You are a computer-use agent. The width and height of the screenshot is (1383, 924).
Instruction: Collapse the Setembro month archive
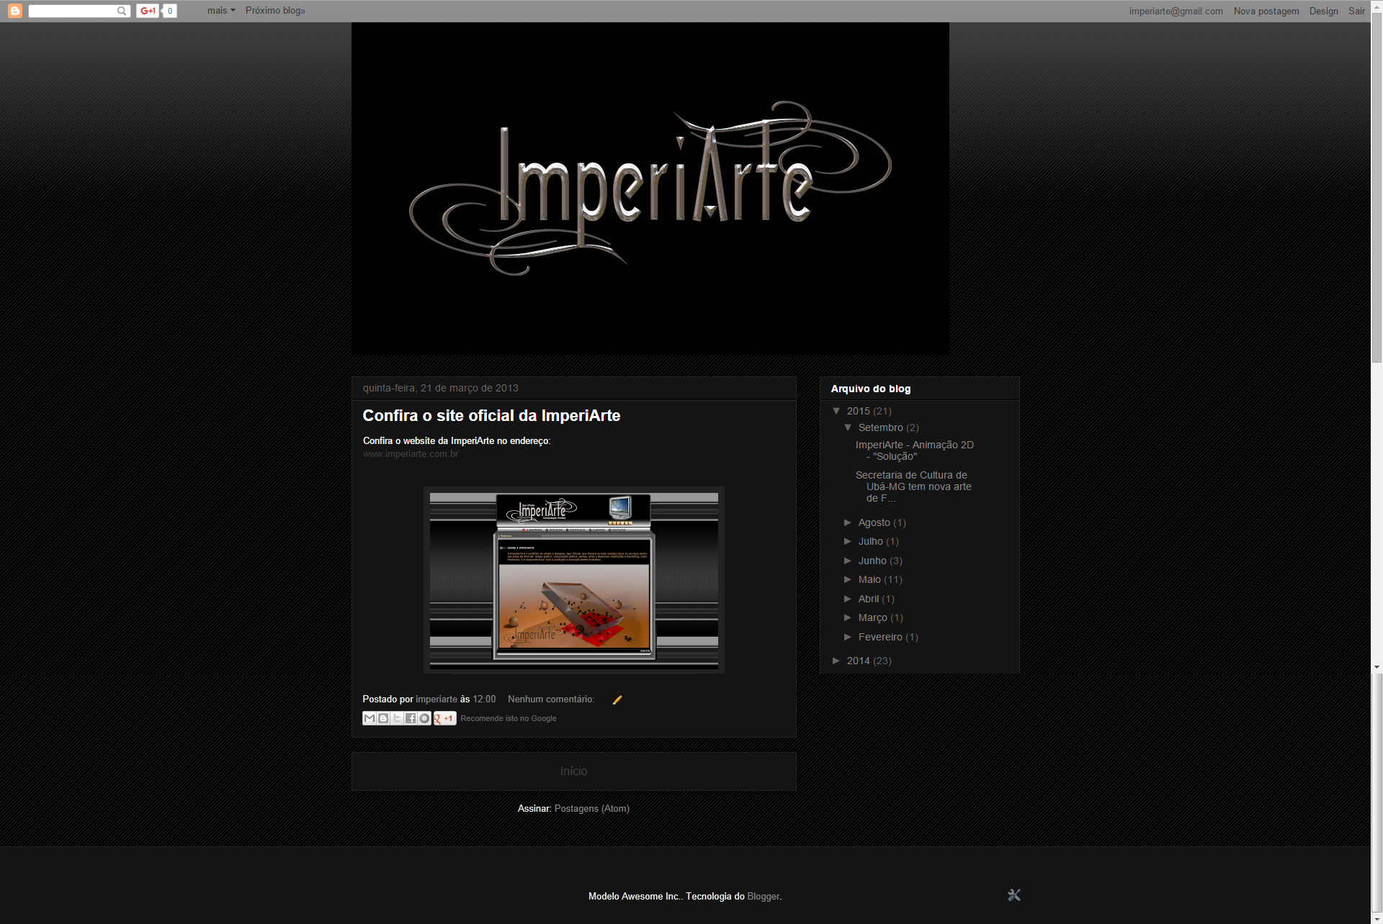pyautogui.click(x=848, y=427)
